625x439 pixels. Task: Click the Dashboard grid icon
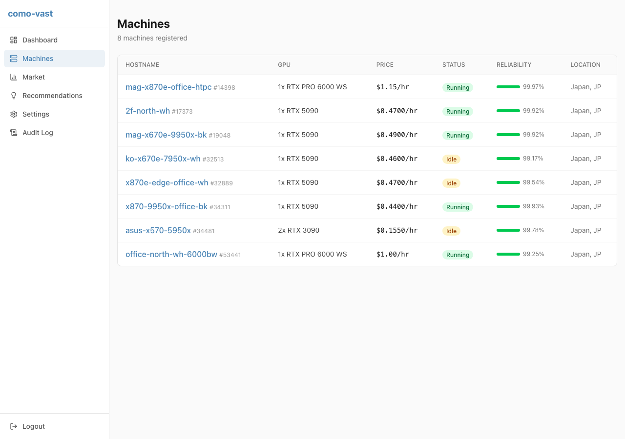coord(14,40)
